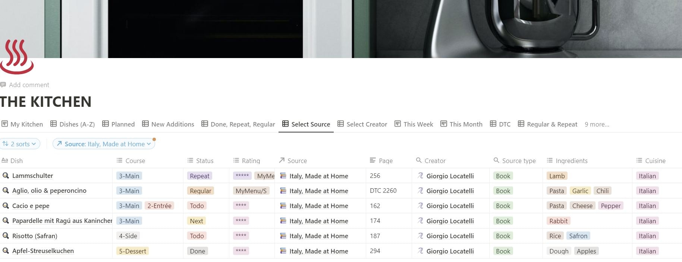Open the Rating column header menu
Image resolution: width=682 pixels, height=262 pixels.
click(247, 161)
